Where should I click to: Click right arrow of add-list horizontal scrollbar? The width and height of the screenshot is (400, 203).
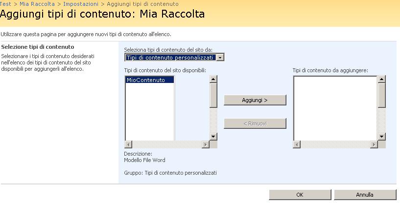tap(374, 144)
